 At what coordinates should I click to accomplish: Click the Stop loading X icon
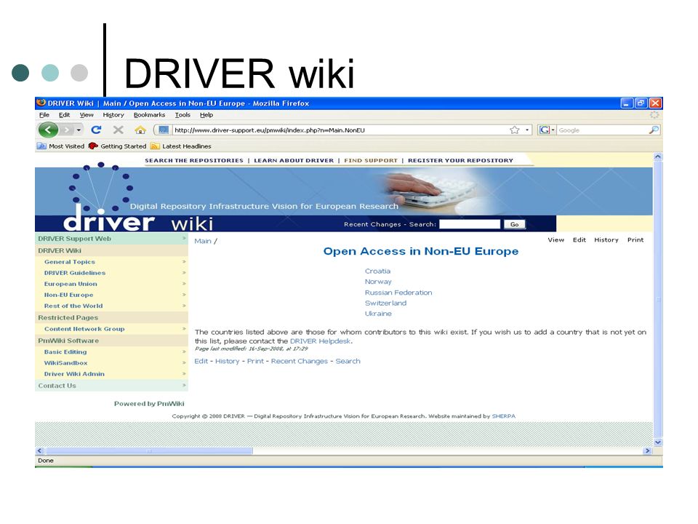[x=118, y=130]
